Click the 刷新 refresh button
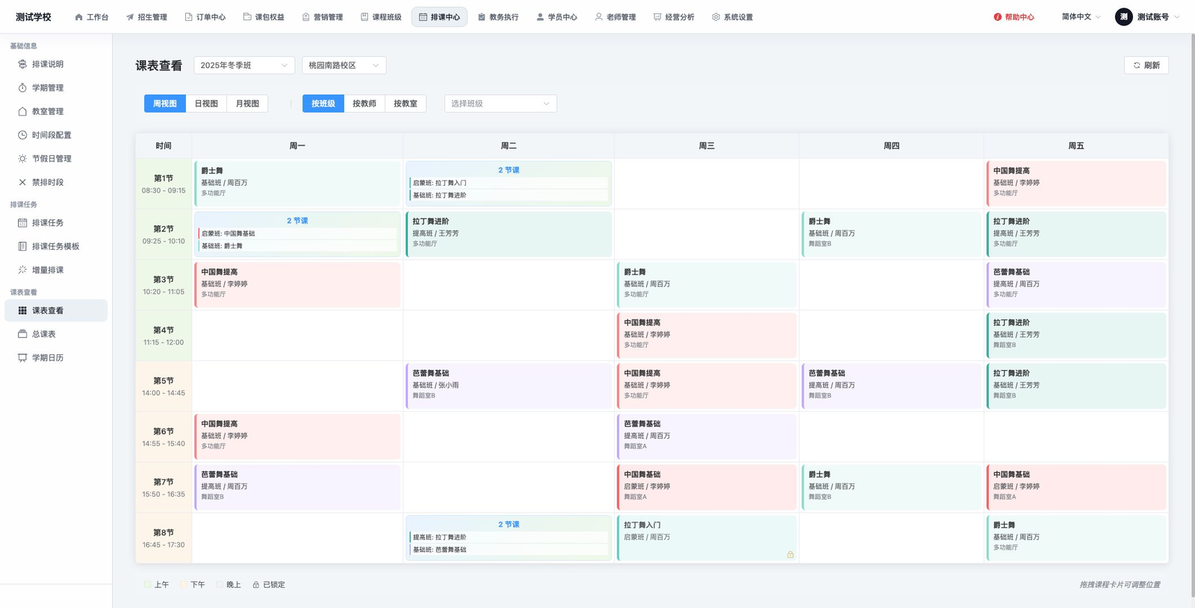The height and width of the screenshot is (608, 1195). pos(1146,66)
